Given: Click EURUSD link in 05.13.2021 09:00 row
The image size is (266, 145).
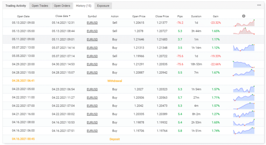Looking at the screenshot, I should coord(92,23).
